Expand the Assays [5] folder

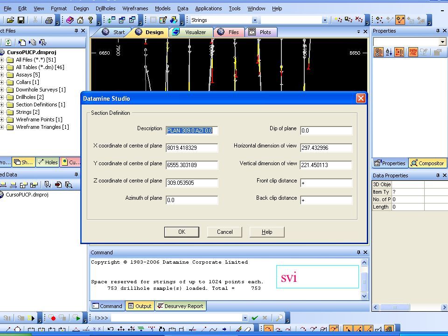tap(2, 75)
